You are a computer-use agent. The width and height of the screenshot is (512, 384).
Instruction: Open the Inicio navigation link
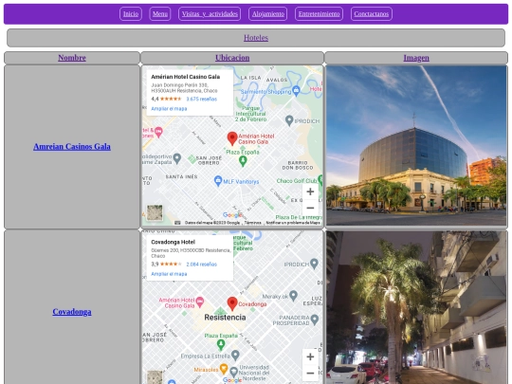click(131, 13)
